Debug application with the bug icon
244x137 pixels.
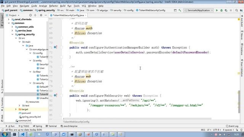pos(222,10)
